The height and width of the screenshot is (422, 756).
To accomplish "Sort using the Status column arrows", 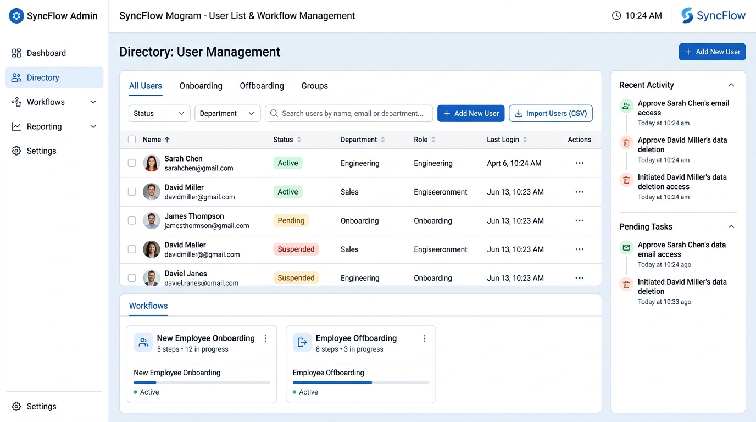I will [299, 140].
